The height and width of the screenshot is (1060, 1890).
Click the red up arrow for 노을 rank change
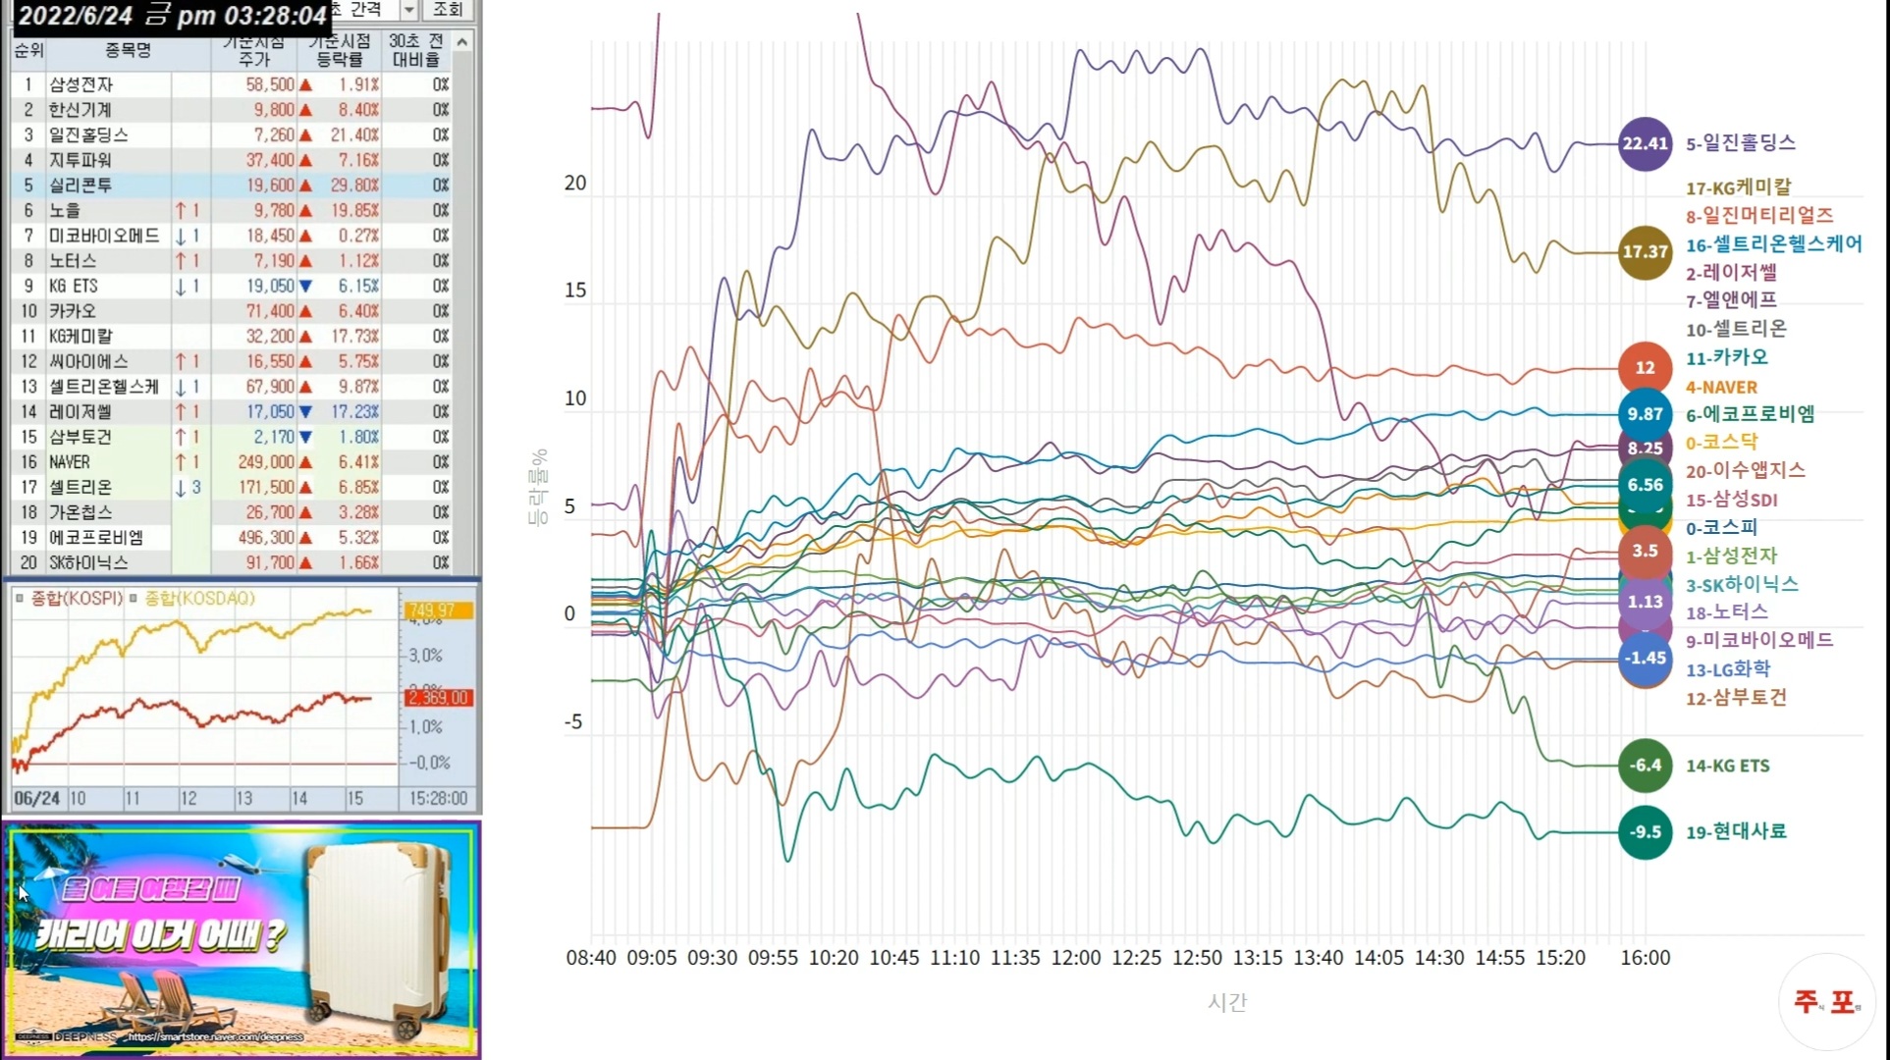tap(181, 210)
